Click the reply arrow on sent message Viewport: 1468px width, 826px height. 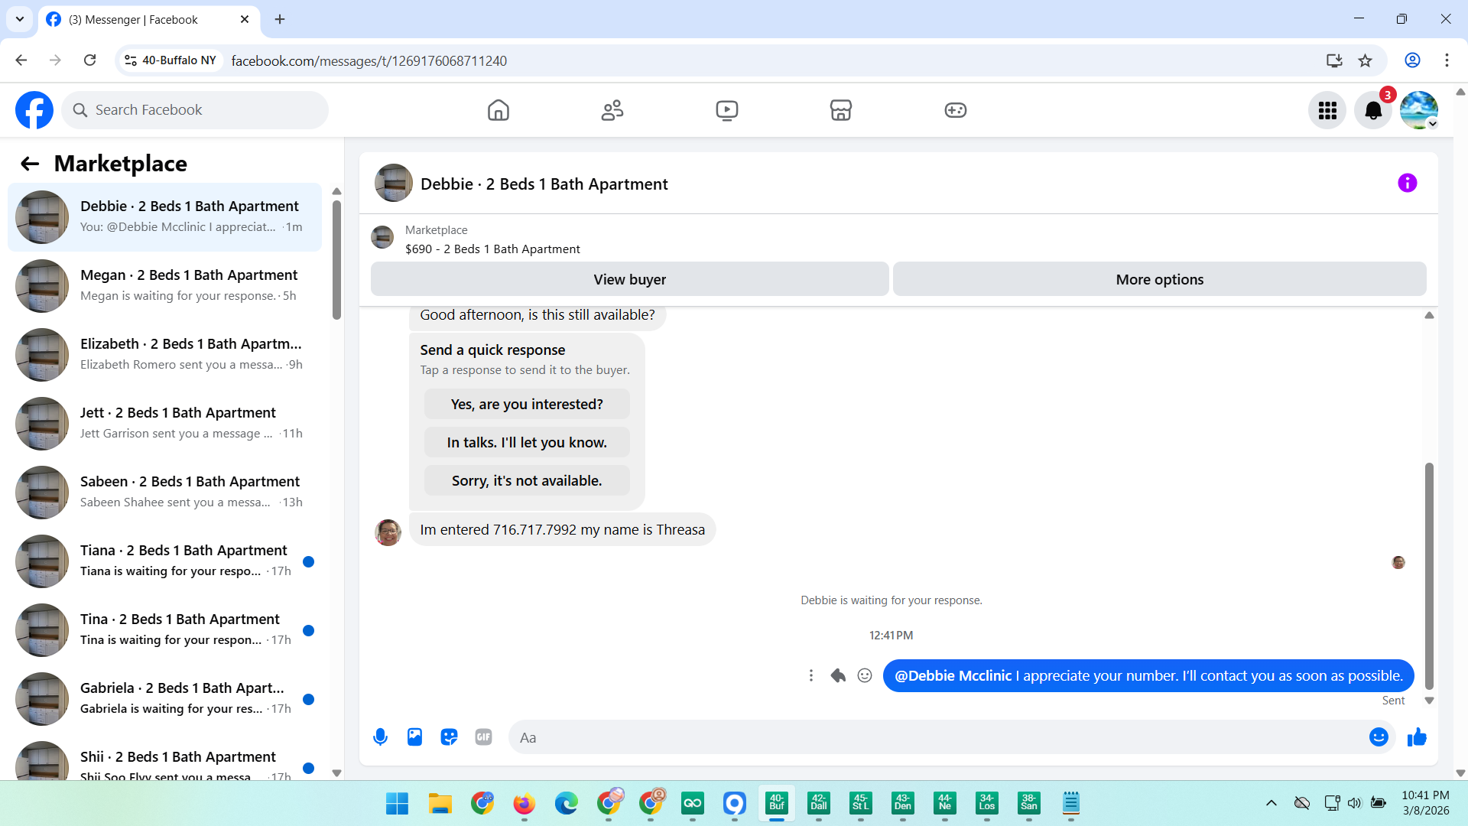838,675
